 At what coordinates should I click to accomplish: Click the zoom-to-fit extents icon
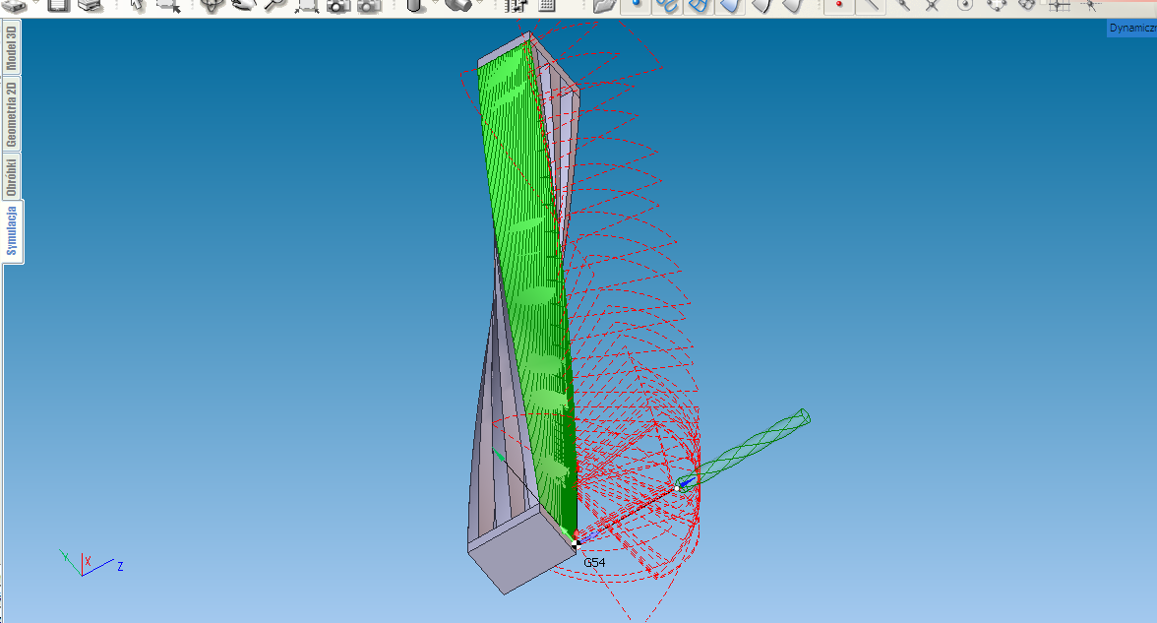pyautogui.click(x=306, y=5)
